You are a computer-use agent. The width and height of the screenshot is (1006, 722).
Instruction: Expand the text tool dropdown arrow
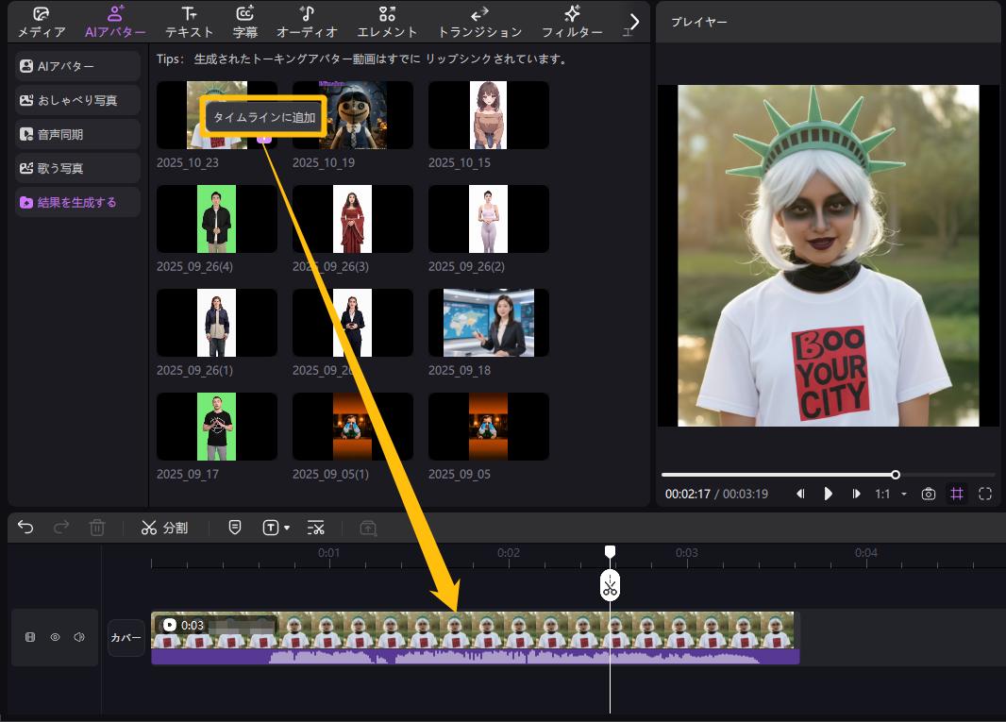[287, 529]
